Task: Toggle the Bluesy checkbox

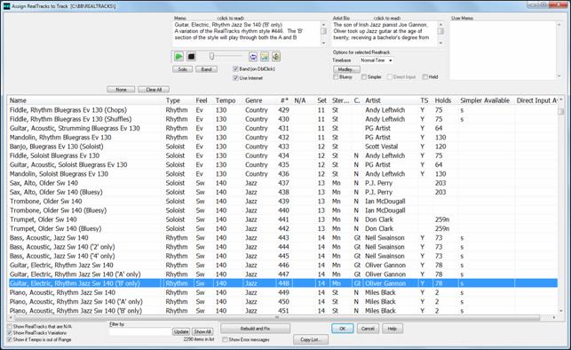Action: click(x=336, y=77)
